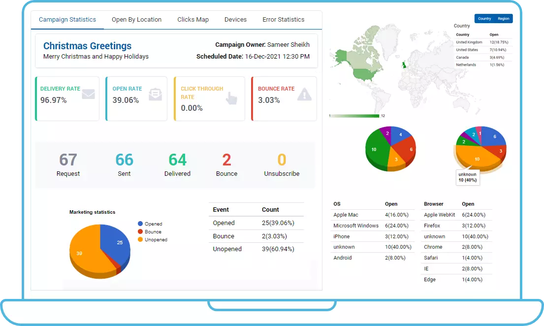Click the Edge row in Browser table

click(457, 280)
